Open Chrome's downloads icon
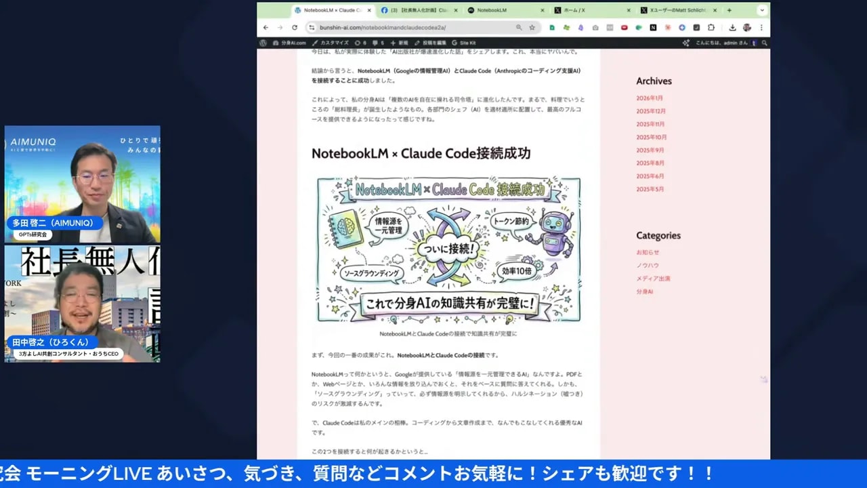867x488 pixels. coord(732,27)
